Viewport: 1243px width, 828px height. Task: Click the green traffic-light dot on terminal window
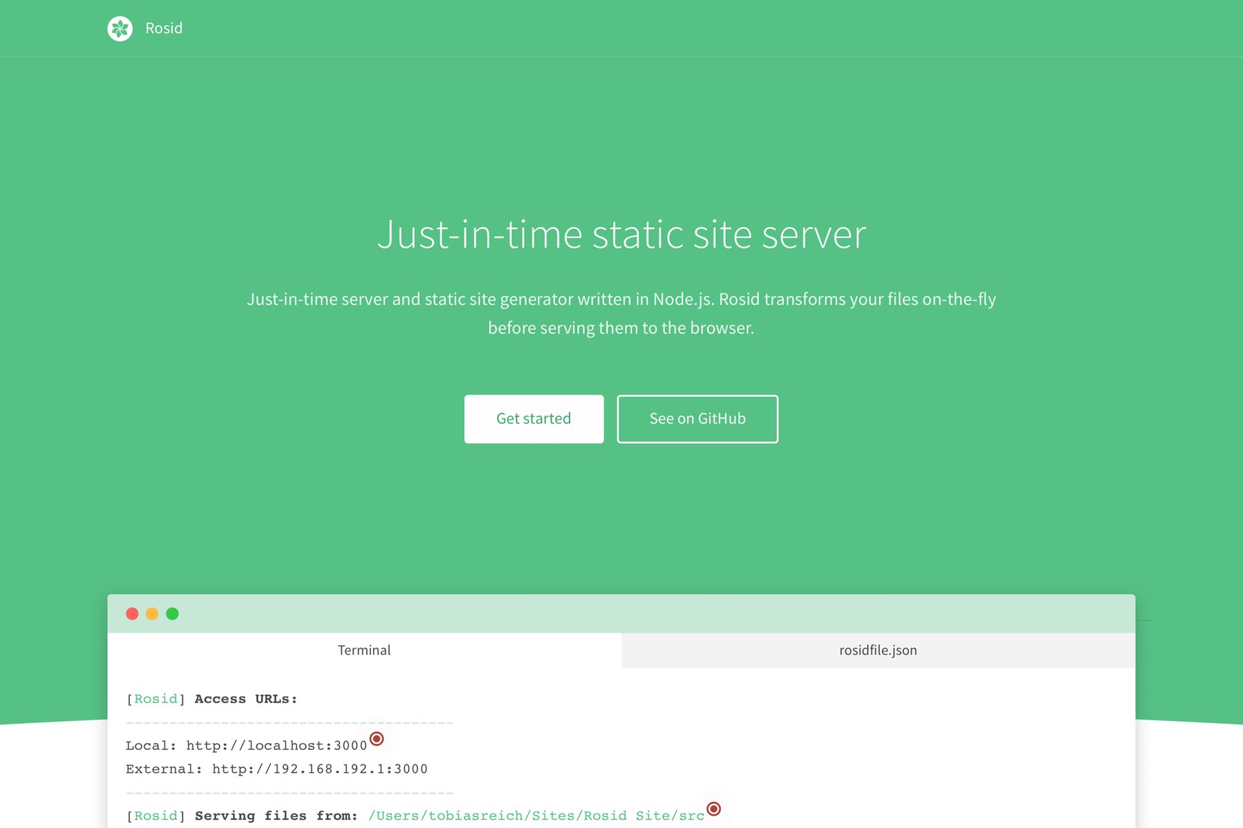pyautogui.click(x=172, y=613)
